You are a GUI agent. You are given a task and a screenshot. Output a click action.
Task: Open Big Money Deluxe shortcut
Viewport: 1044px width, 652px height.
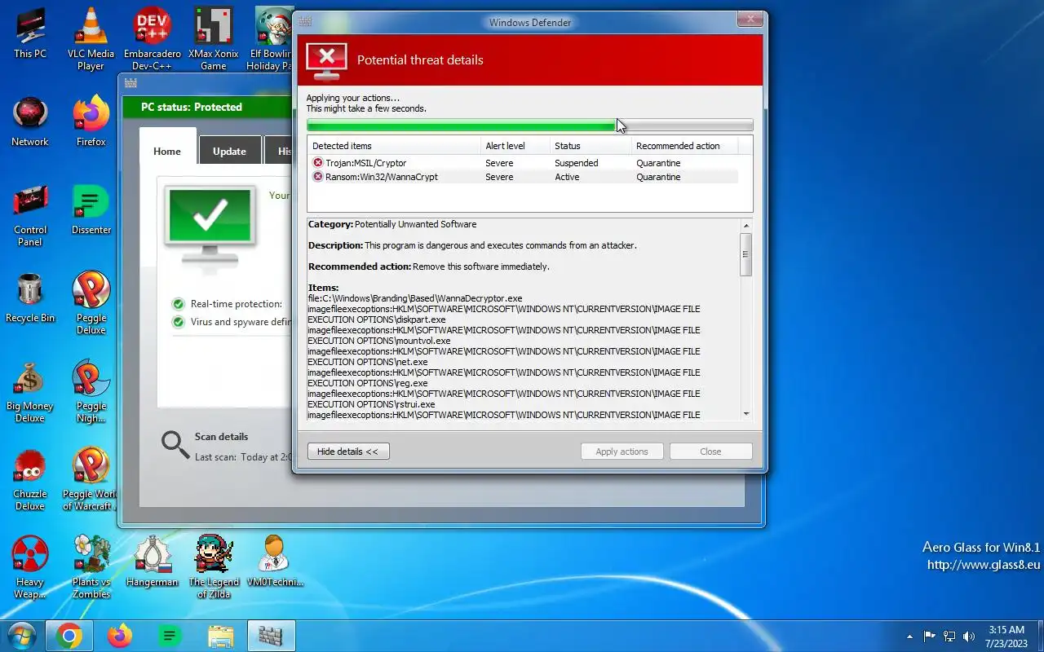pos(30,391)
